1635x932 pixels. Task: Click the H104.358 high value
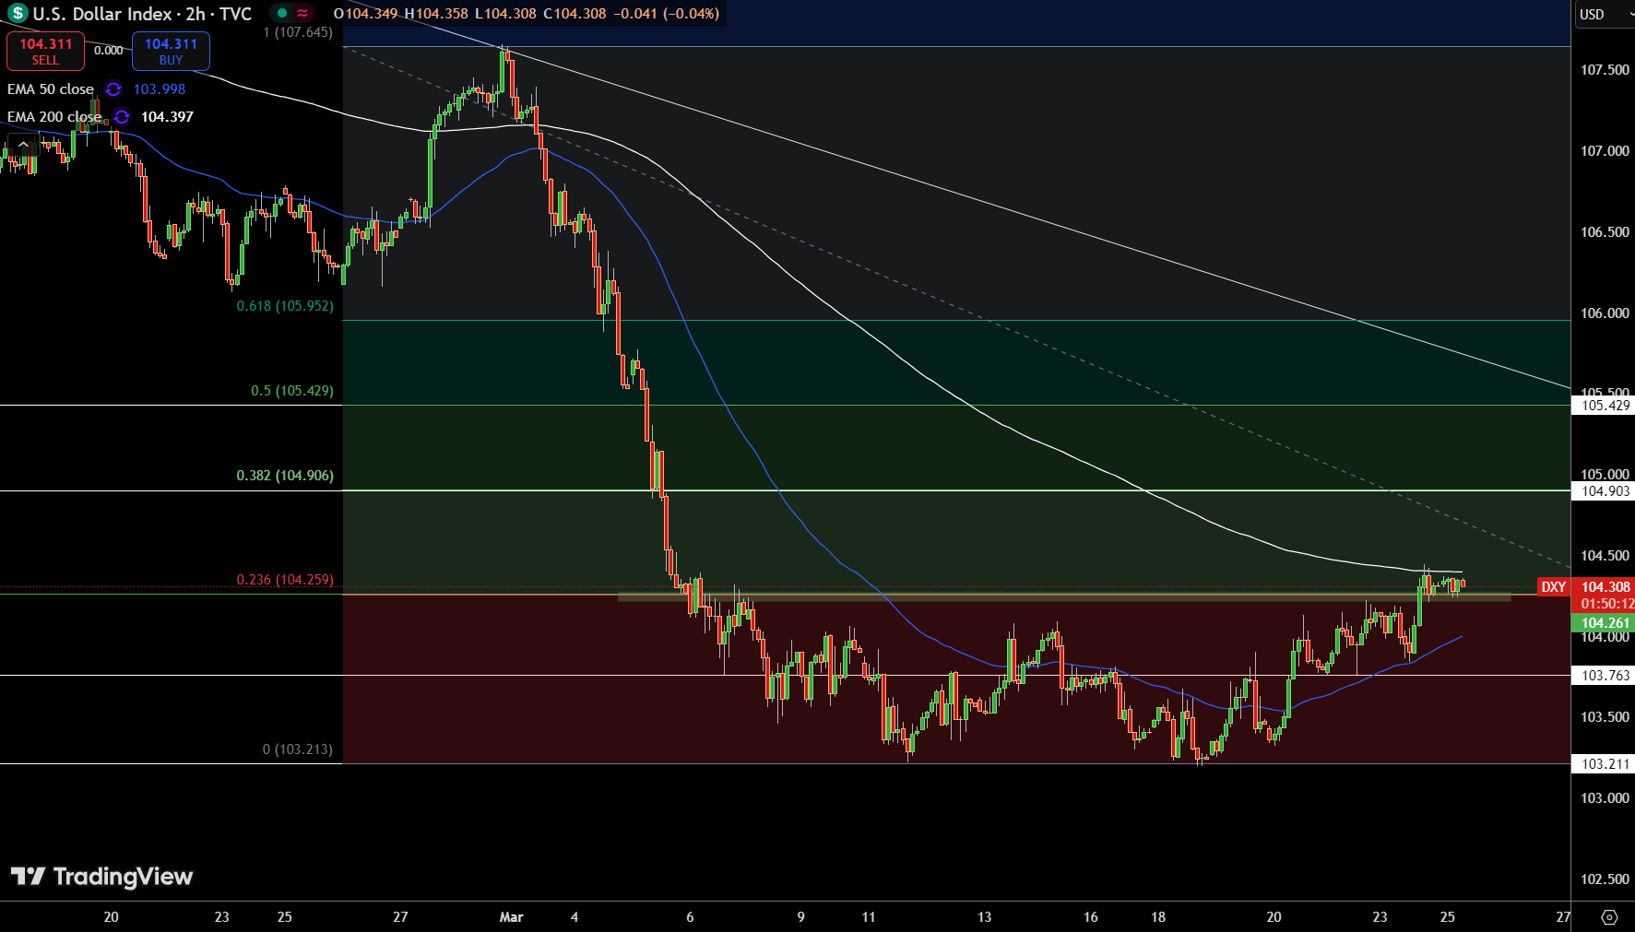click(436, 14)
